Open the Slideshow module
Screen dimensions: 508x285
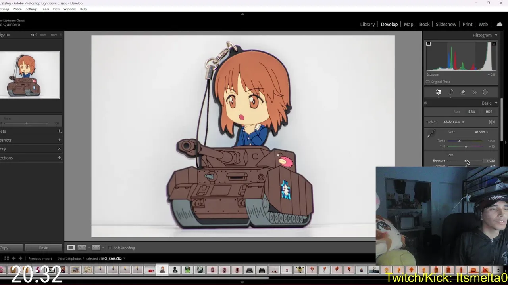point(446,24)
